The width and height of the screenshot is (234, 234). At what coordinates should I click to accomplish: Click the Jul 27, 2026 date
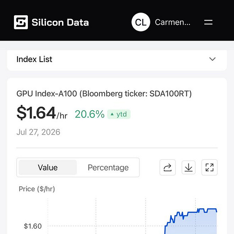[x=38, y=132]
